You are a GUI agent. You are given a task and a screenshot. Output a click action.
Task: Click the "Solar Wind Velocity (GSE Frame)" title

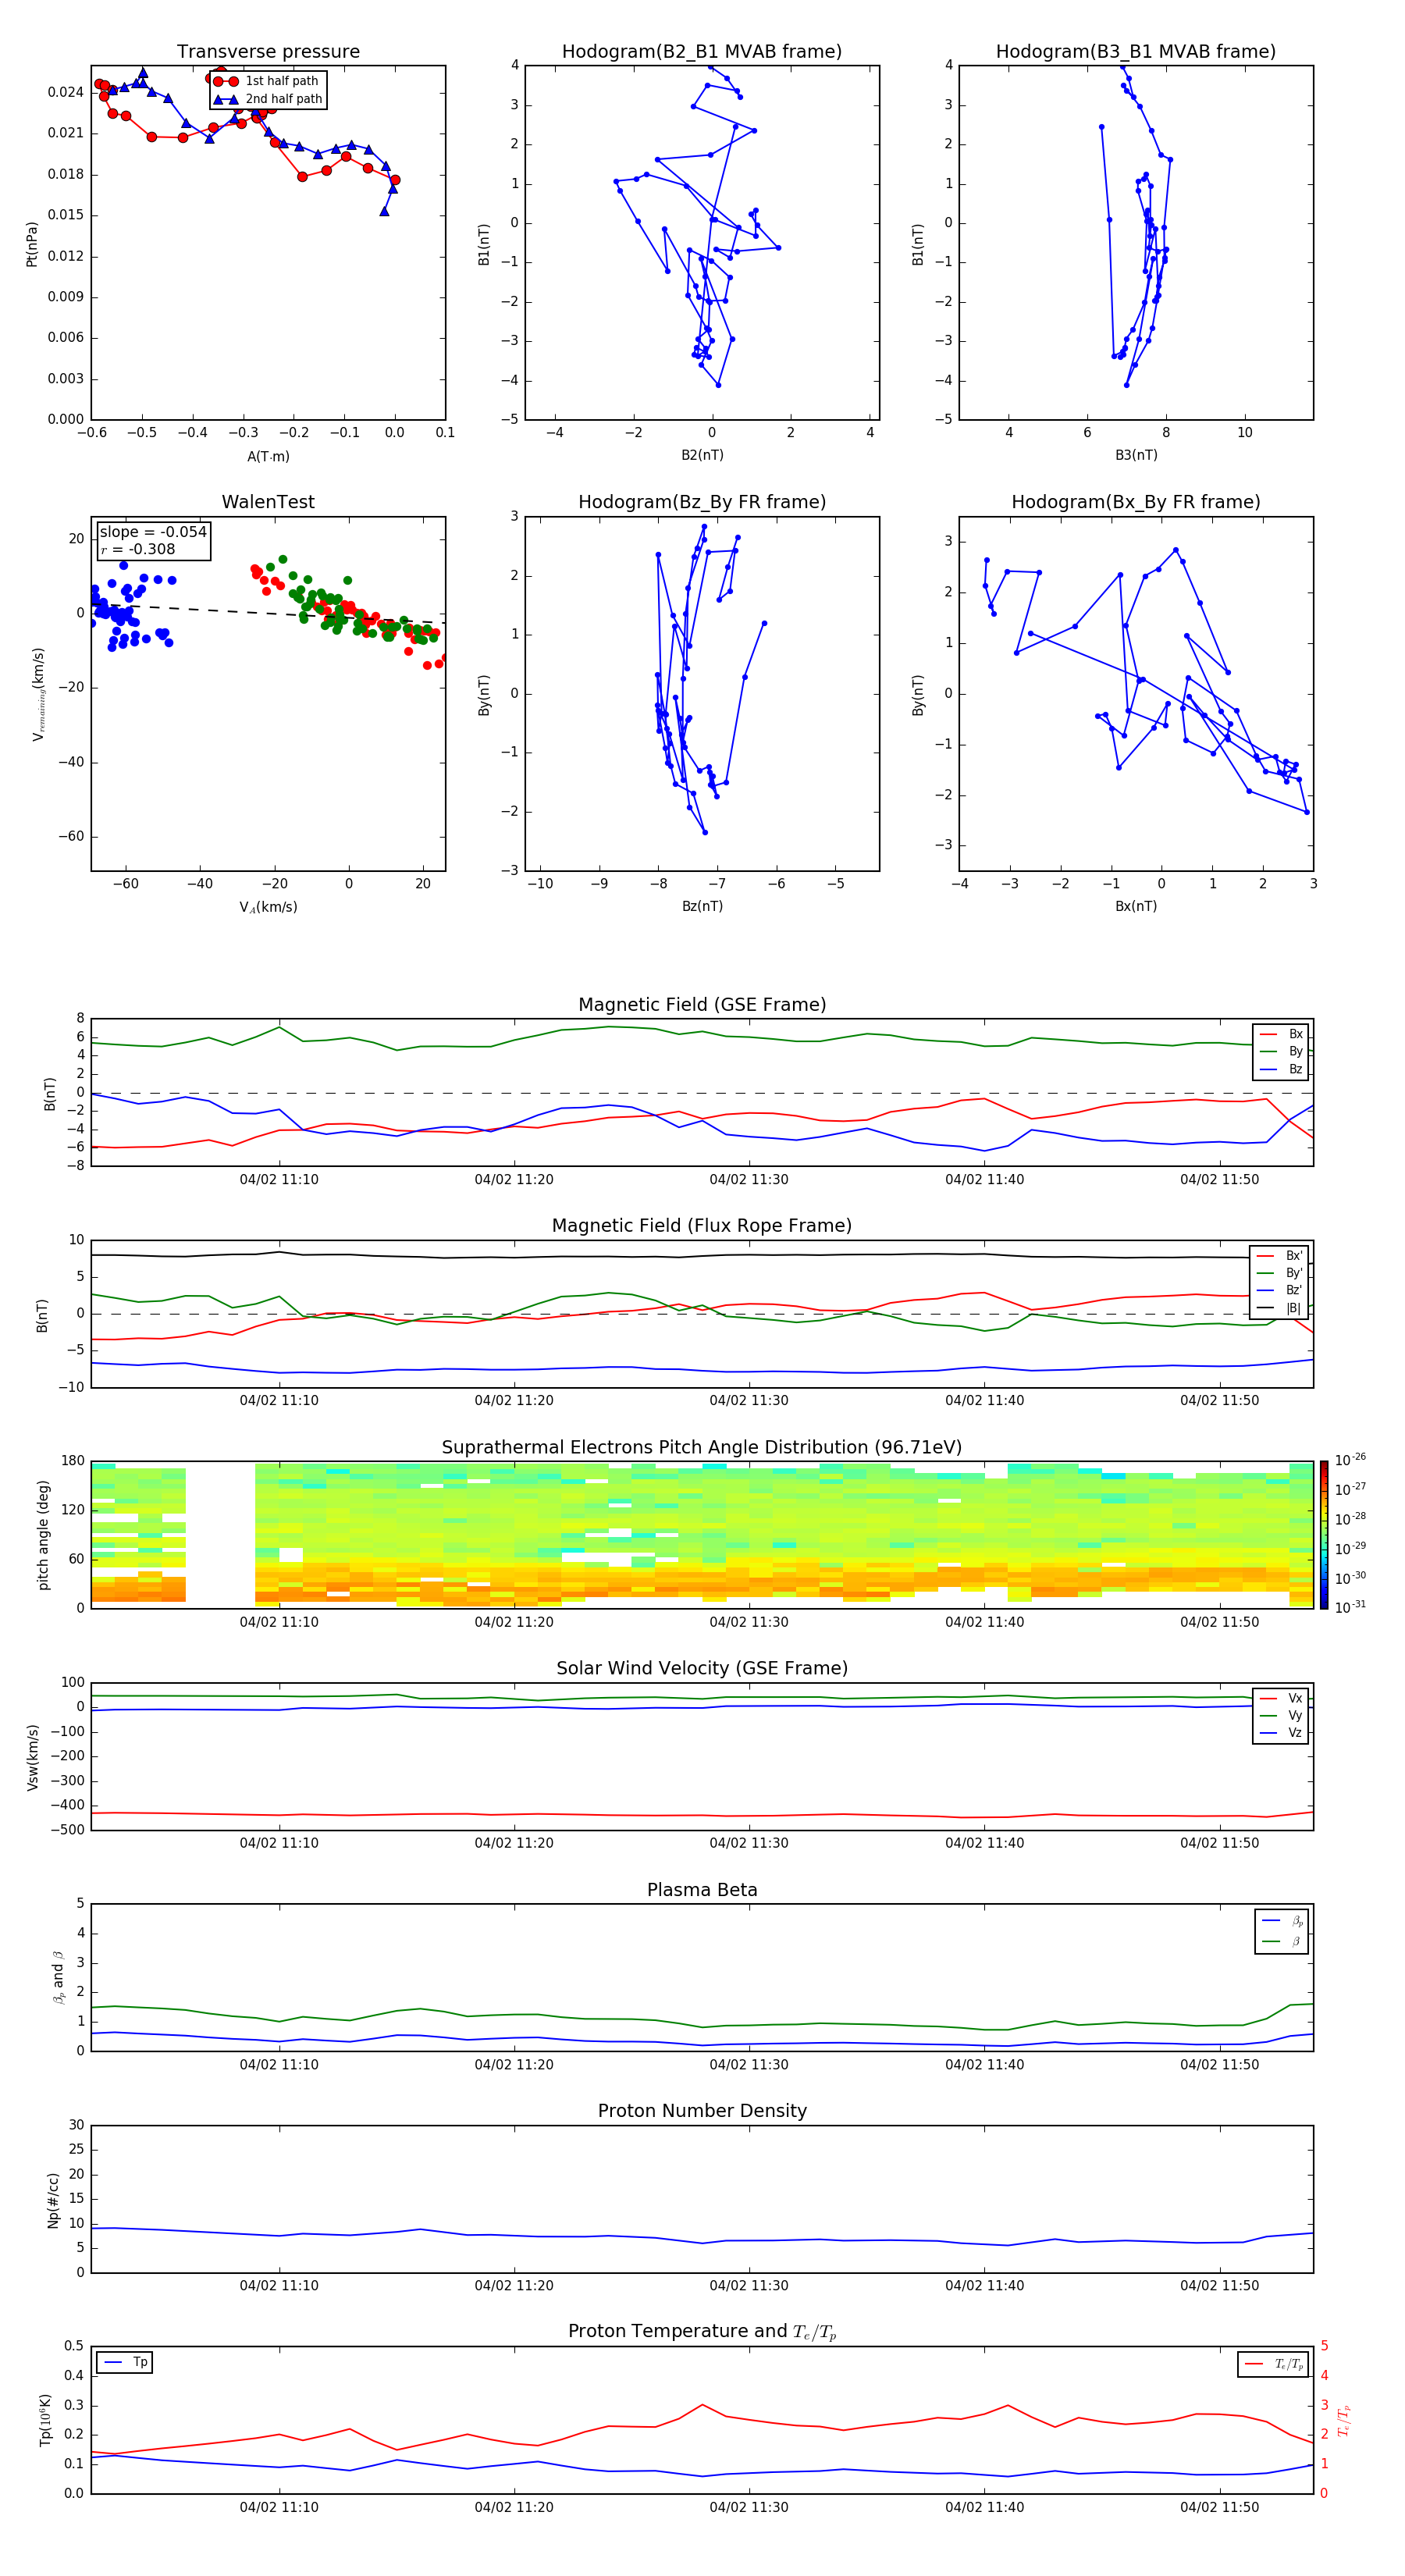coord(702,1669)
